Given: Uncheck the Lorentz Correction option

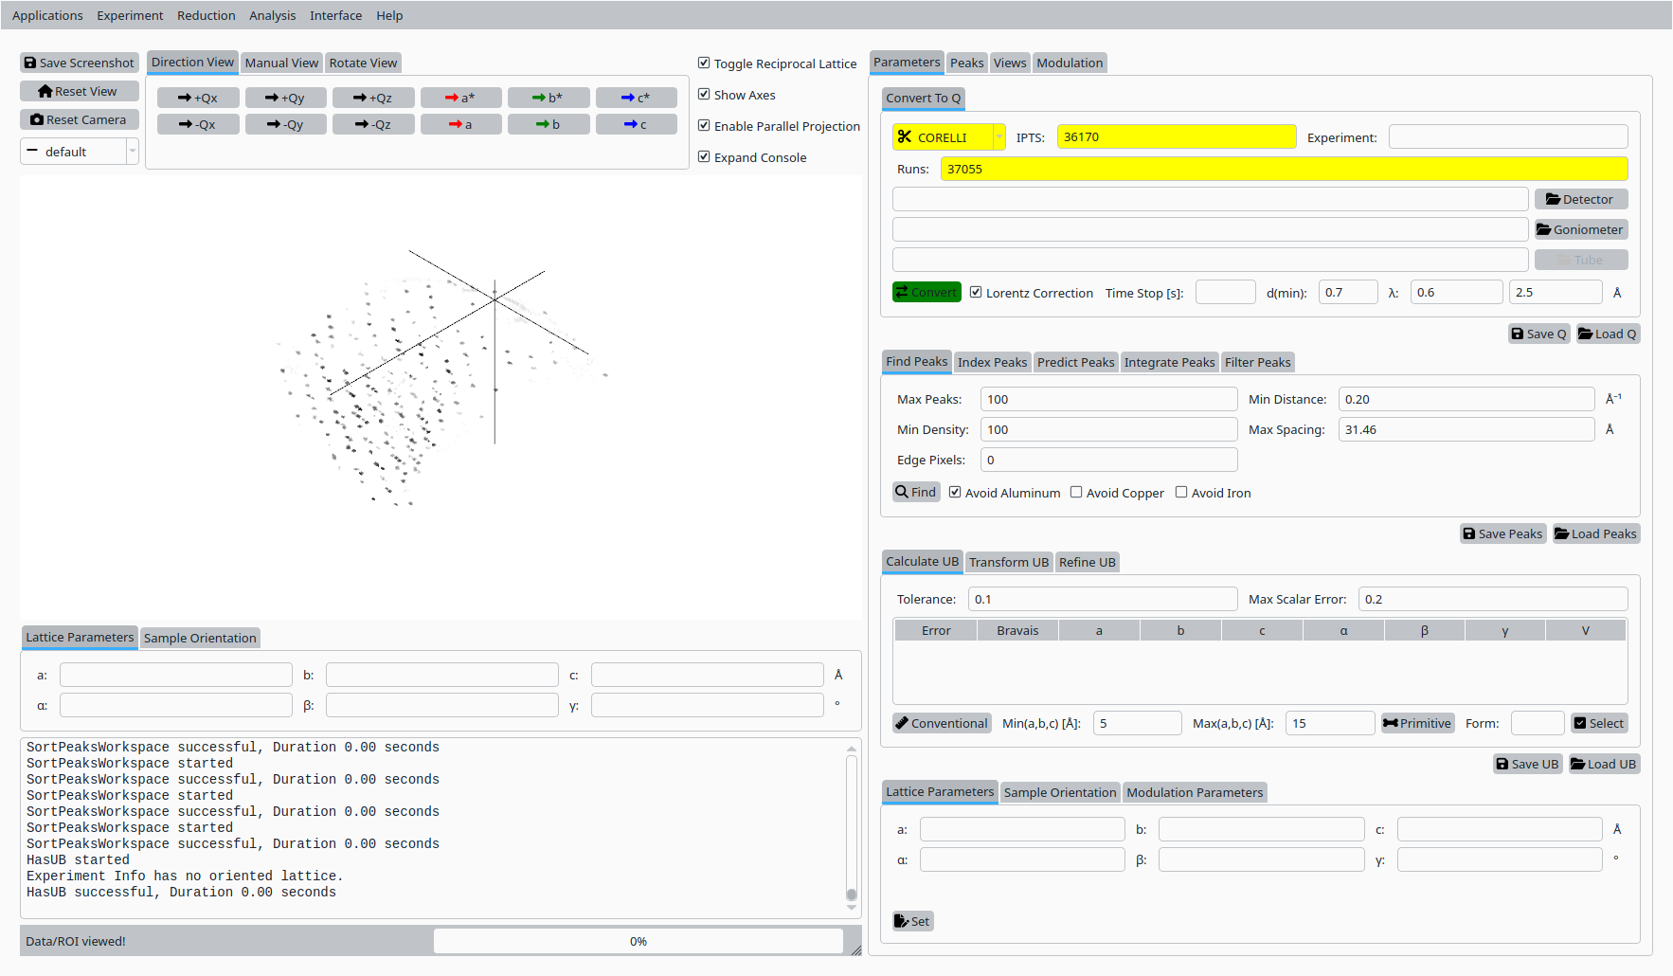Looking at the screenshot, I should [976, 293].
